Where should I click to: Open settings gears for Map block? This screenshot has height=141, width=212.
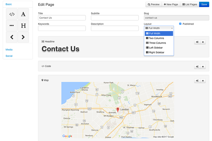pos(197,81)
